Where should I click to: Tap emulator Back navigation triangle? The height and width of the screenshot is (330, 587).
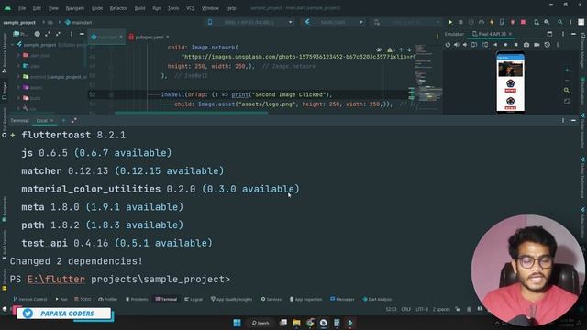click(495, 45)
